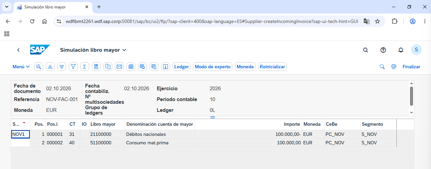The width and height of the screenshot is (431, 169).
Task: Click the Moneda button
Action: coord(245,67)
